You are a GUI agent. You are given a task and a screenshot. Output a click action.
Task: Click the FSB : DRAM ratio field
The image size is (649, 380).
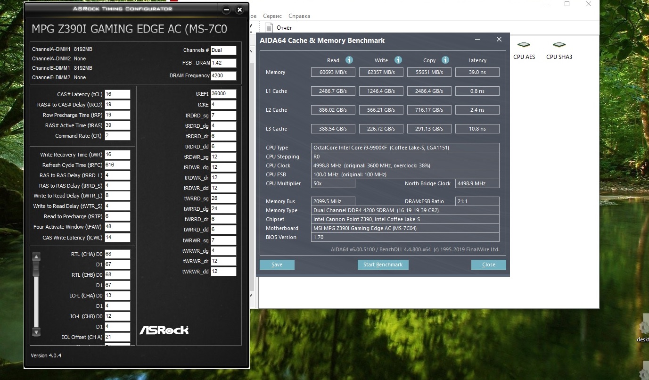(223, 63)
